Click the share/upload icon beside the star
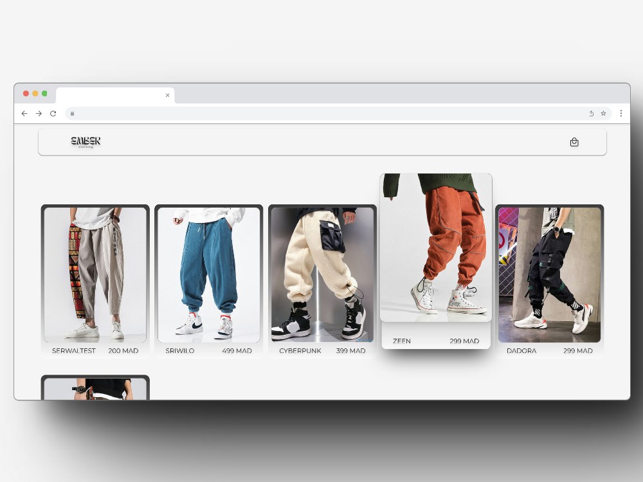The width and height of the screenshot is (643, 482). point(590,113)
